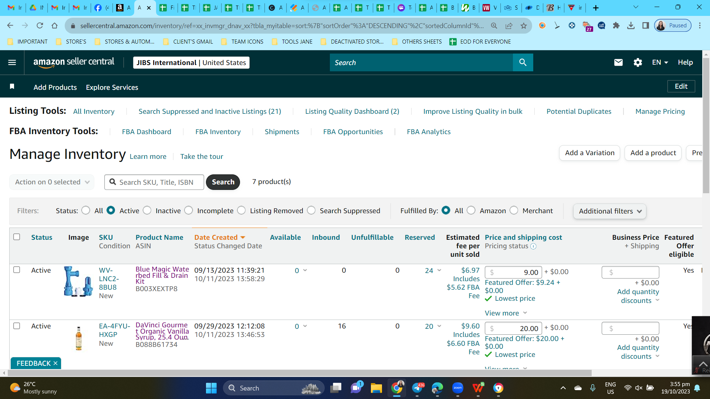This screenshot has width=710, height=399.
Task: Bookmark this page with the star icon
Action: (524, 25)
